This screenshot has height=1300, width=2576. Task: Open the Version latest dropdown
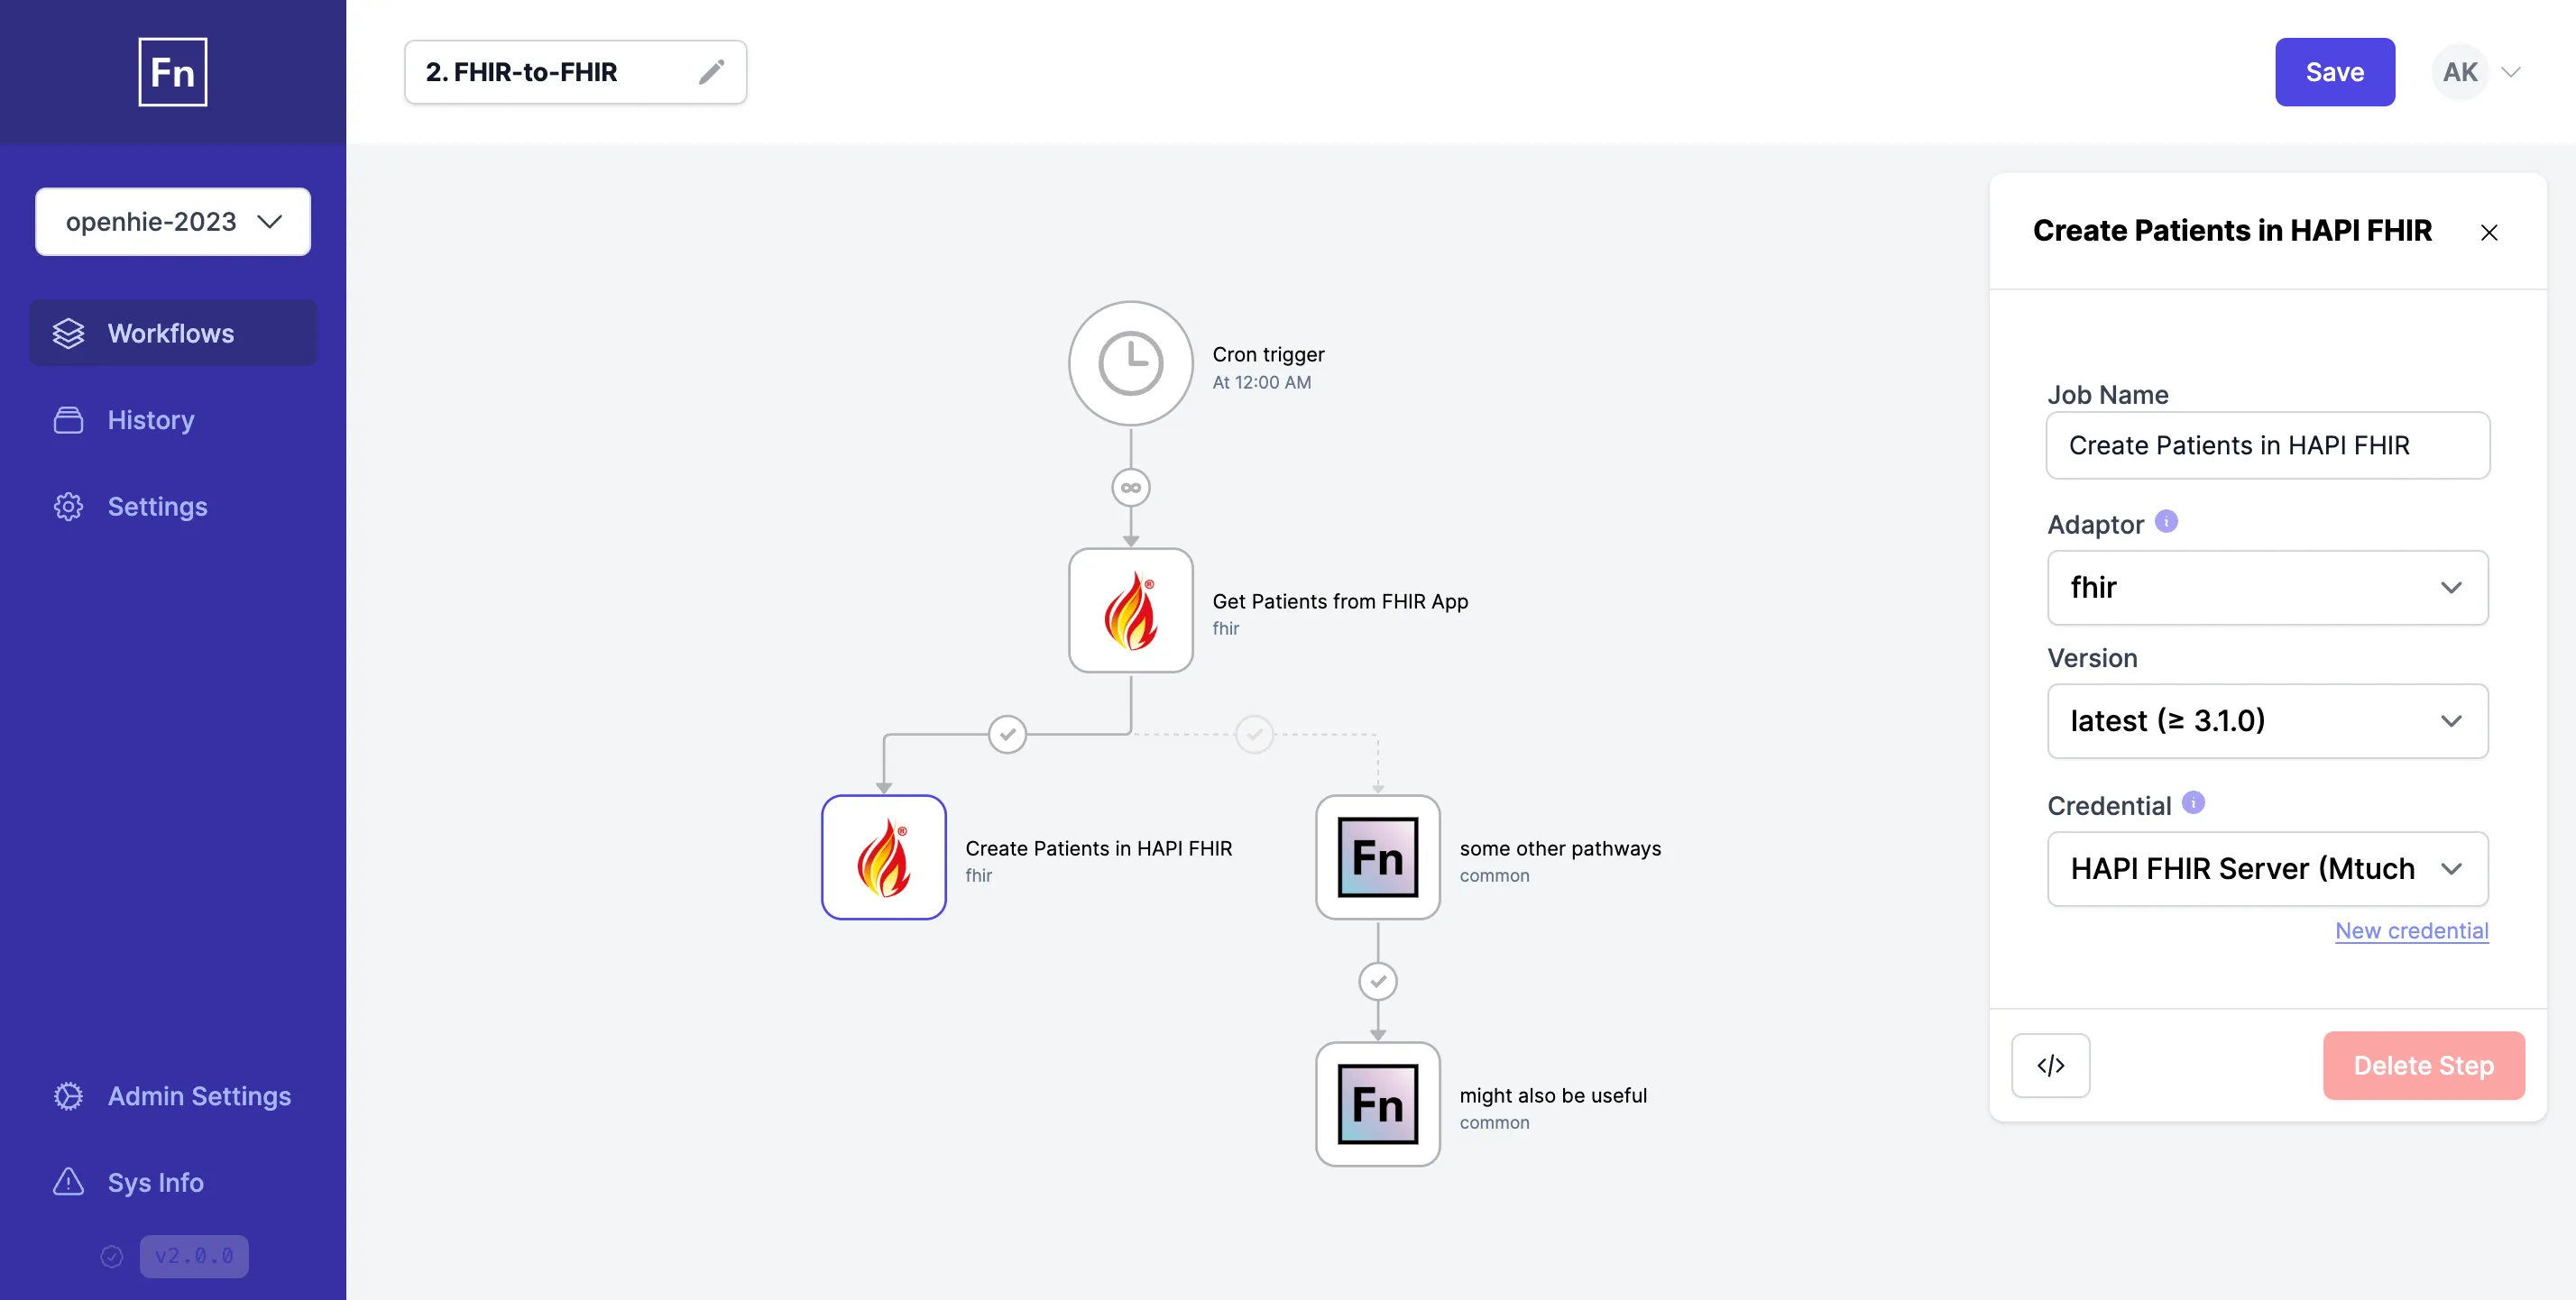coord(2267,720)
